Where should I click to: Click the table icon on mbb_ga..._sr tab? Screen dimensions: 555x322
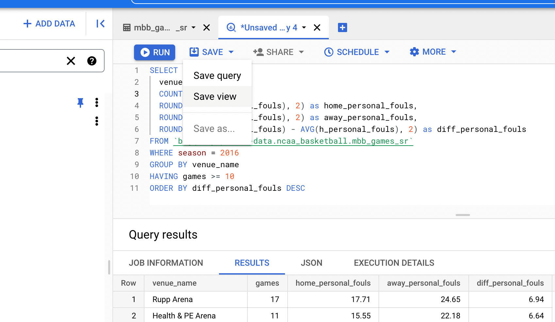pos(127,27)
